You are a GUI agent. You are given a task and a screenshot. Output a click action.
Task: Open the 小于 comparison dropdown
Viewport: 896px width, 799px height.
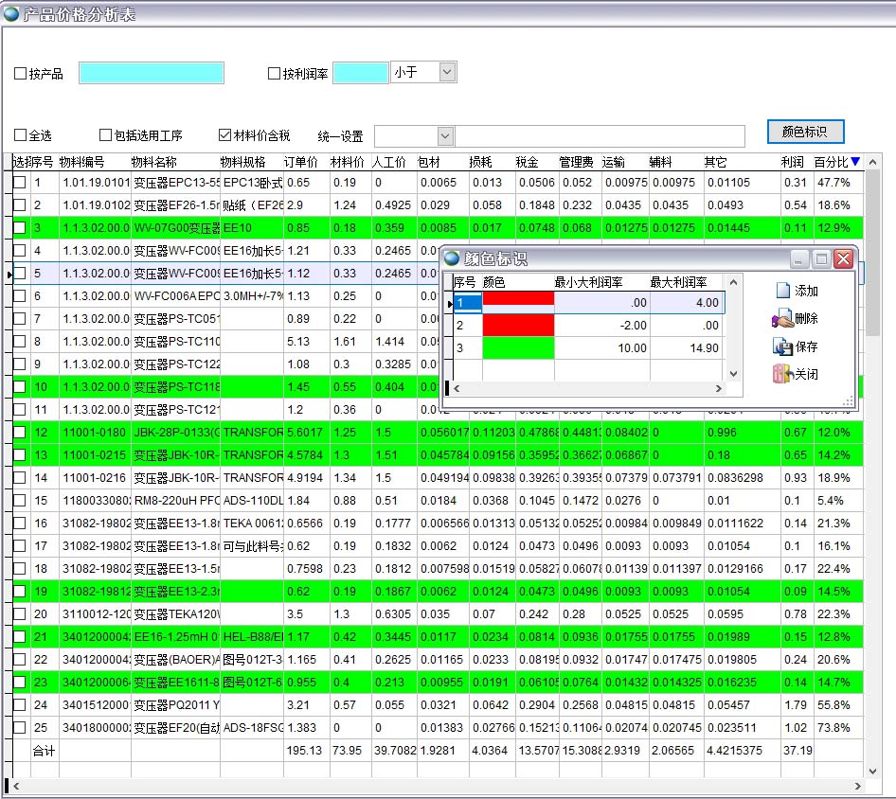[x=447, y=72]
